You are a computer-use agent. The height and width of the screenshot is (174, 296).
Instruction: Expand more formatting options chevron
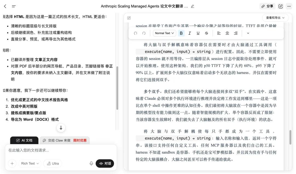(x=248, y=33)
